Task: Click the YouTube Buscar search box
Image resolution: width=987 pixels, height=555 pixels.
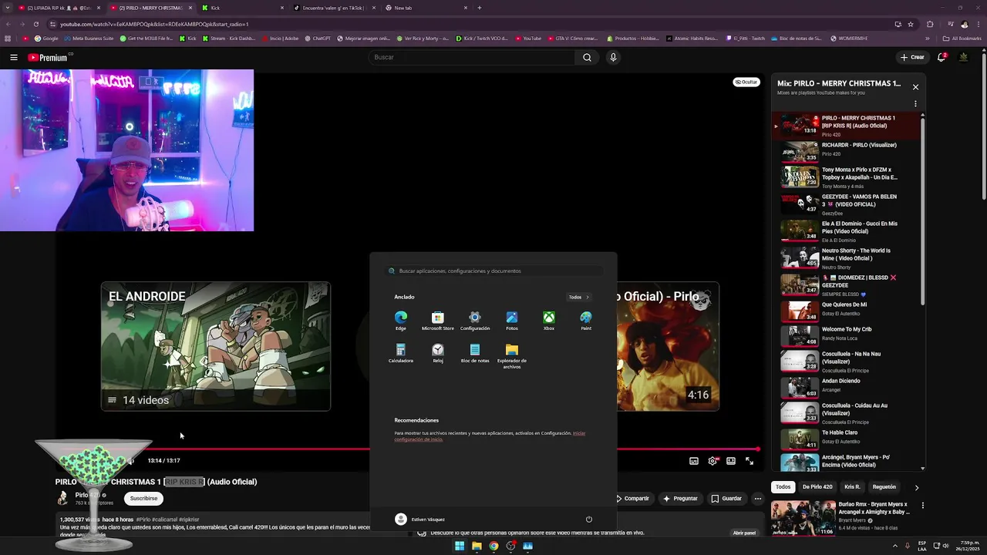Action: [472, 57]
